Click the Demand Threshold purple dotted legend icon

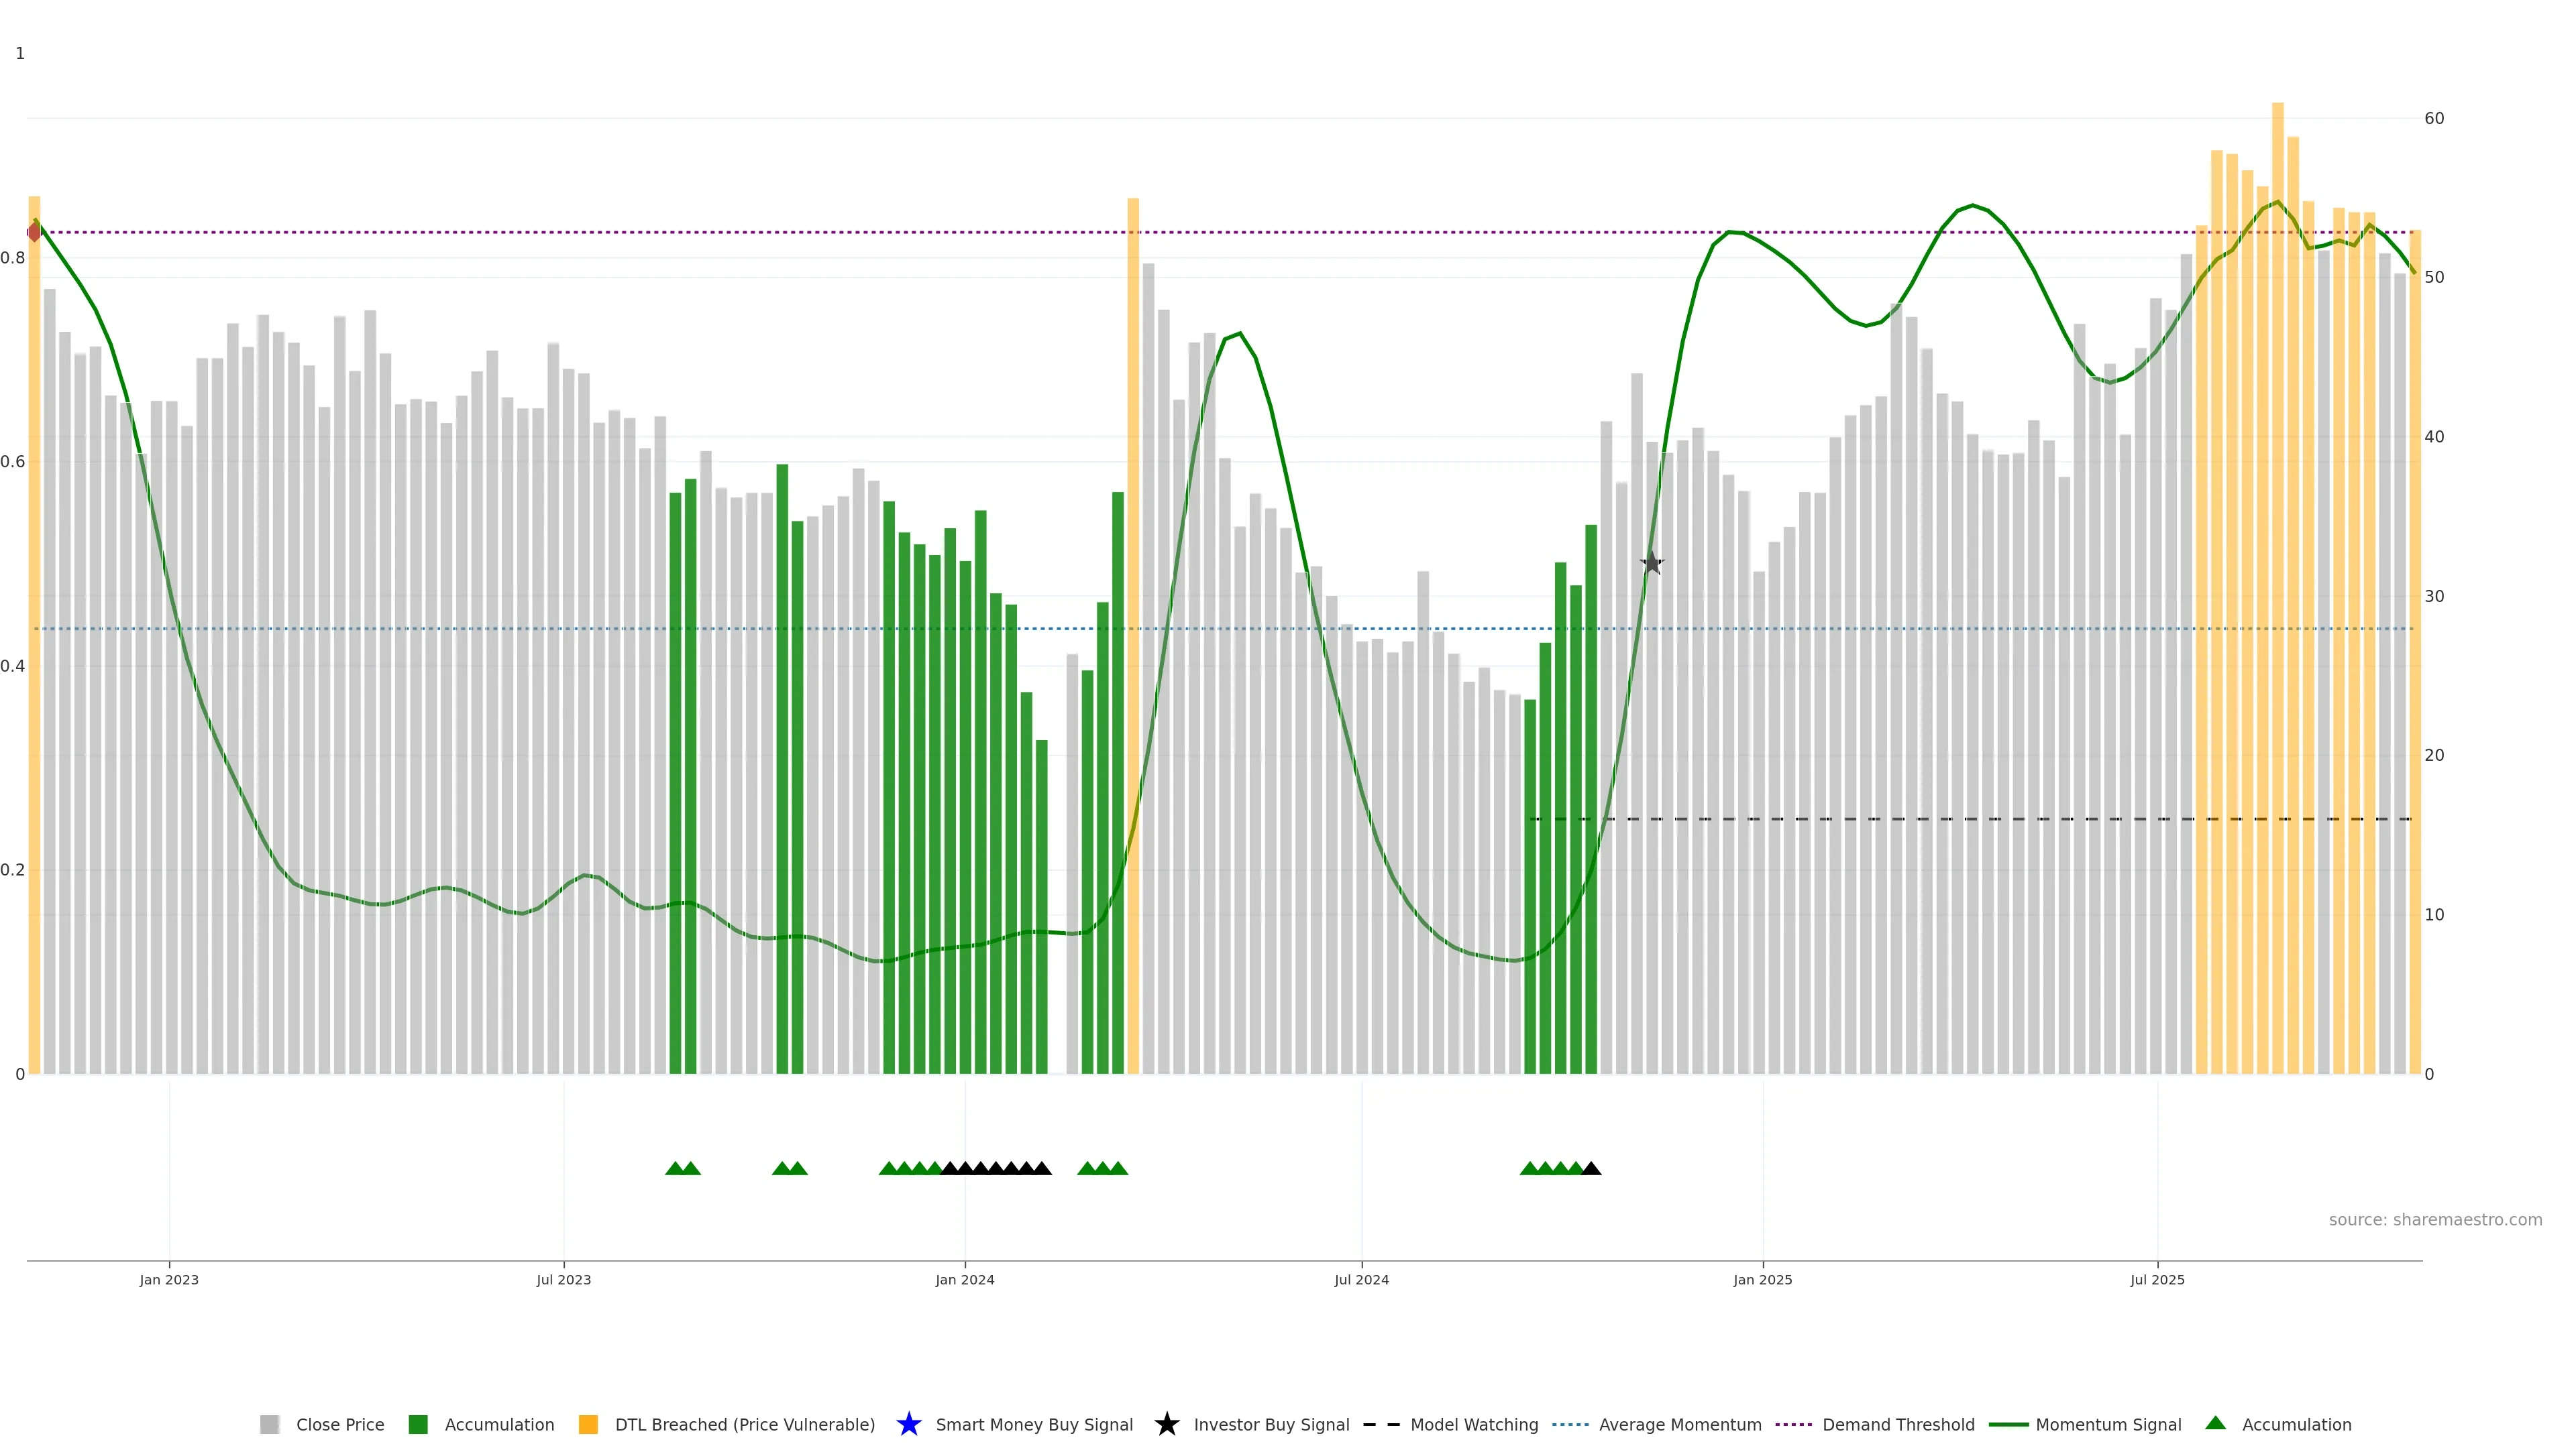[x=1793, y=1424]
